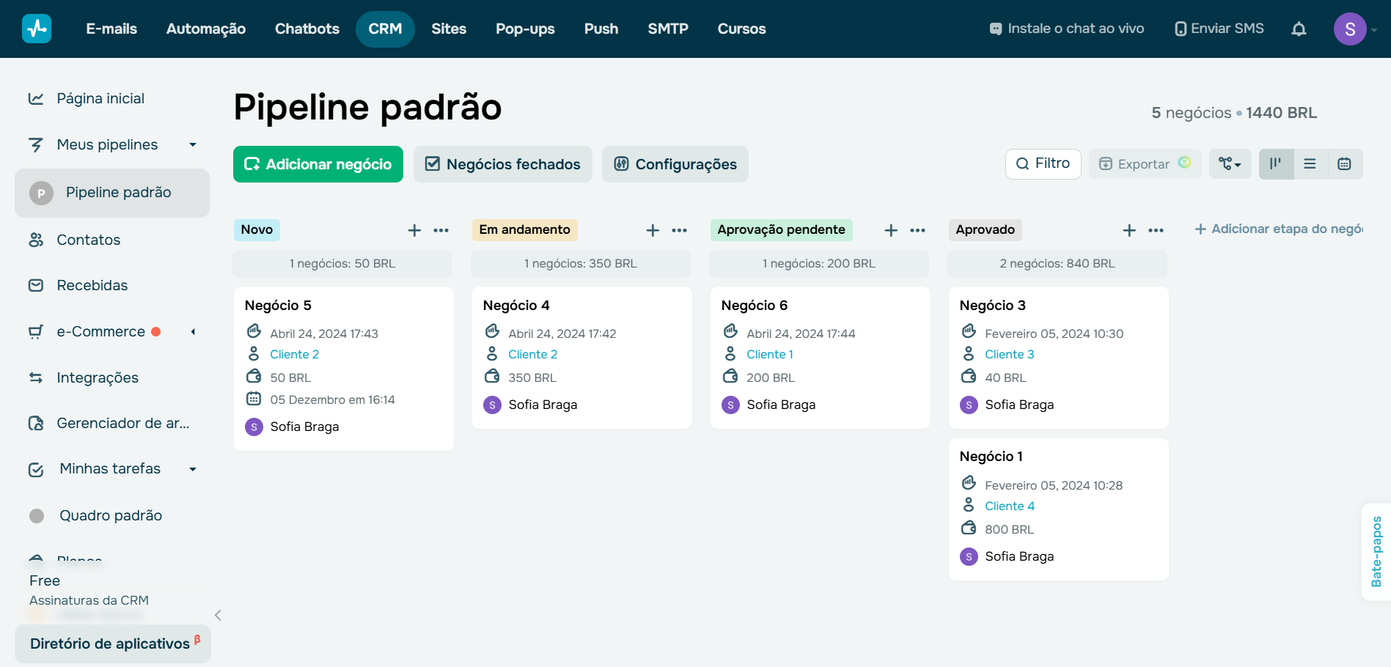Add a deal to Novo stage
Viewport: 1391px width, 667px height.
[414, 230]
